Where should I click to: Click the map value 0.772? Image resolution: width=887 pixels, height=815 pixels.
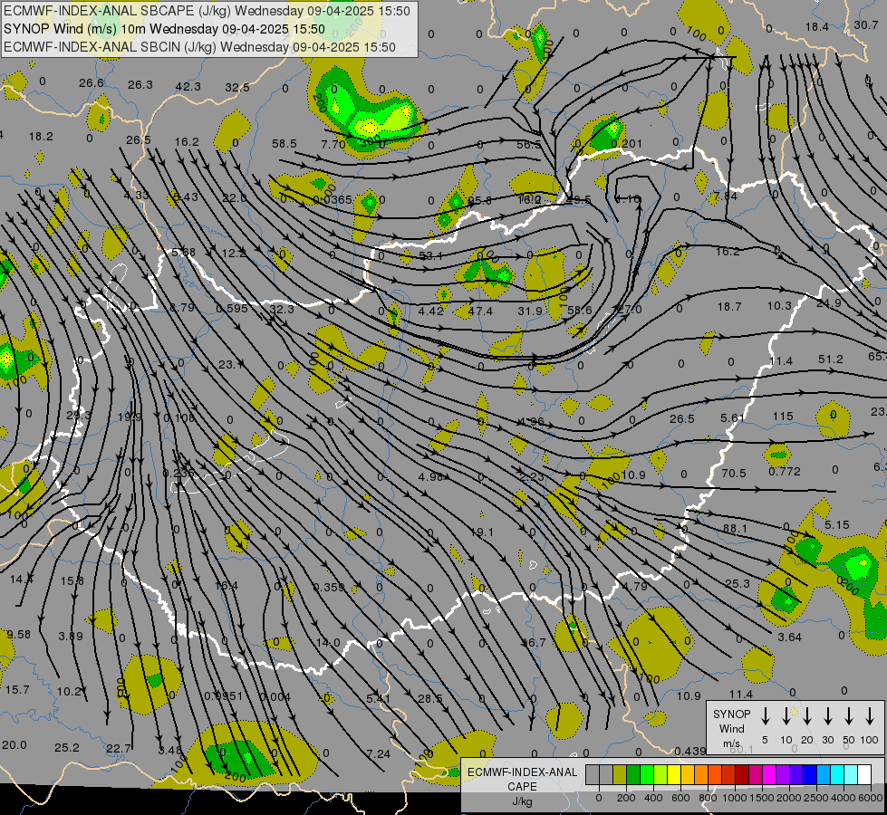[784, 472]
